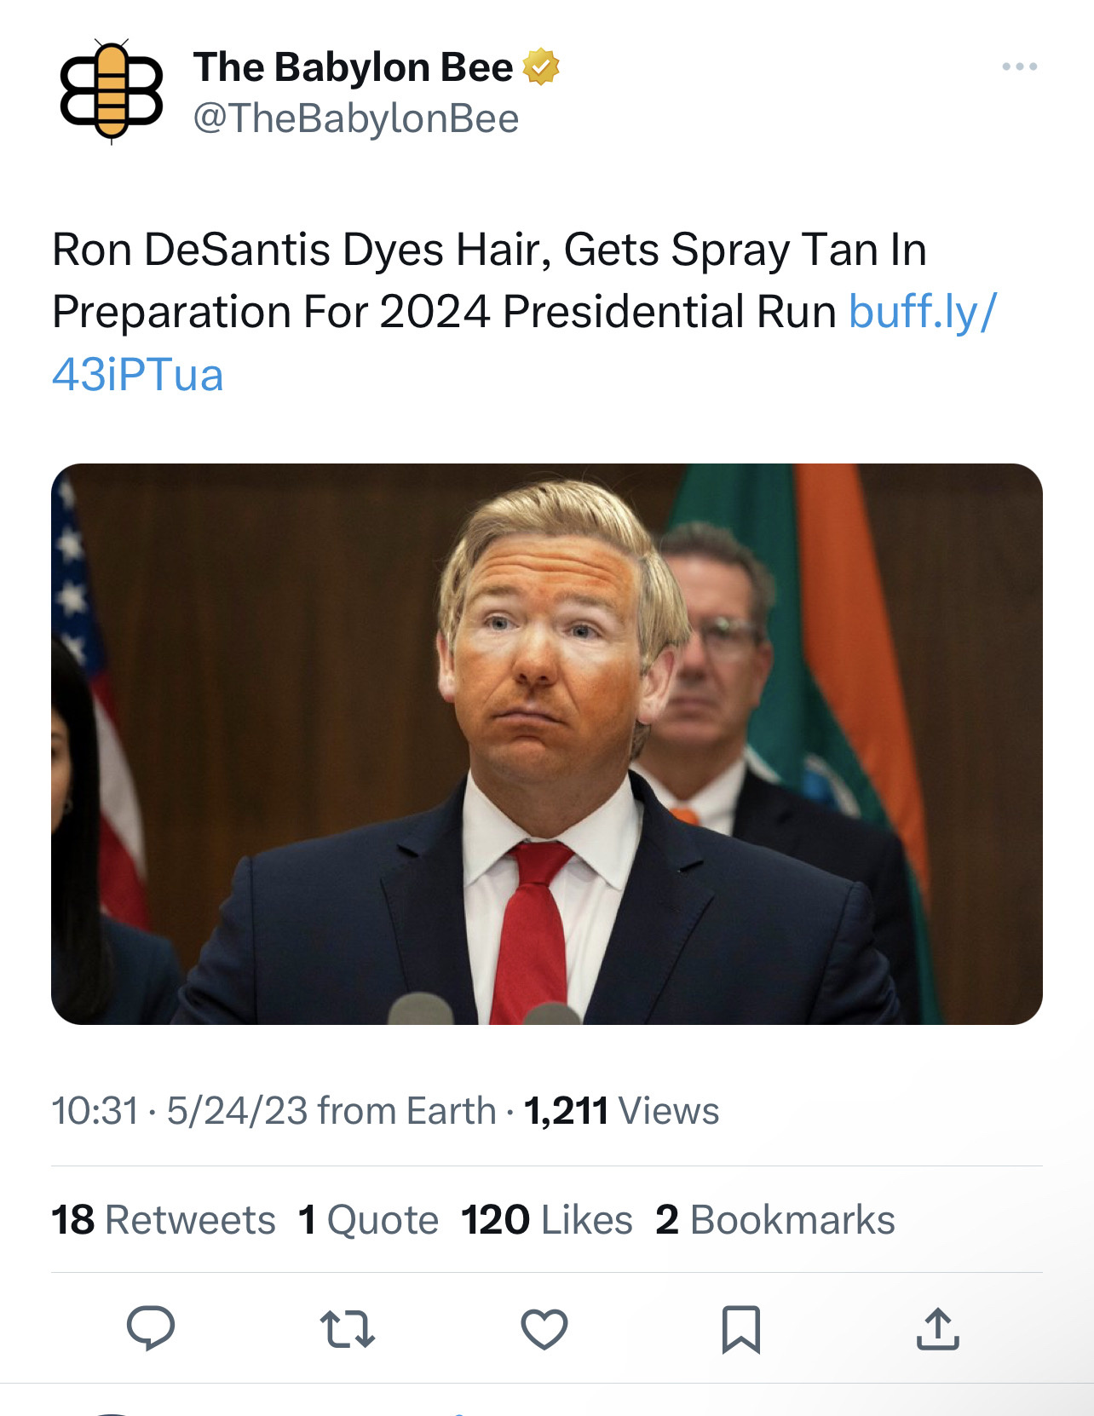
Task: Tap the tweet headline text
Action: pos(489,280)
